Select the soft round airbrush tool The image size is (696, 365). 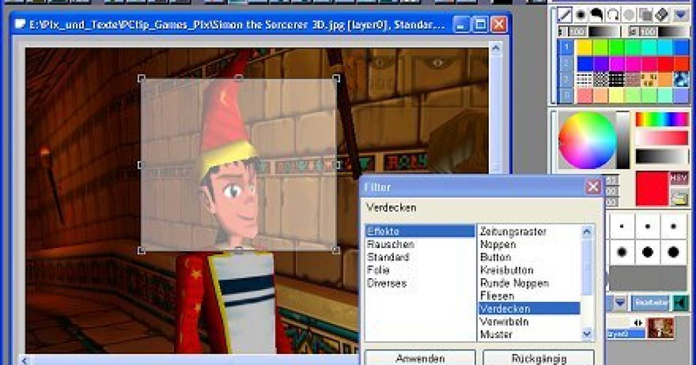(x=581, y=14)
